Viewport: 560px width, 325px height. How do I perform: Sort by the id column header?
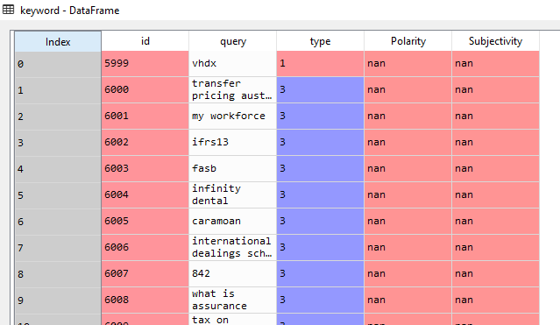point(145,41)
